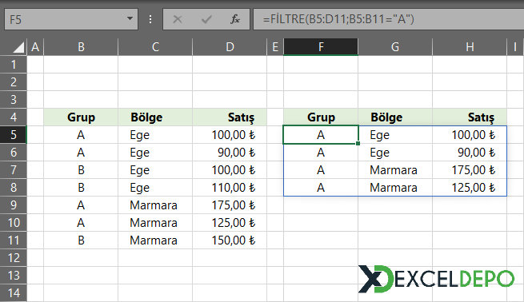Select row 11 header

click(x=14, y=240)
